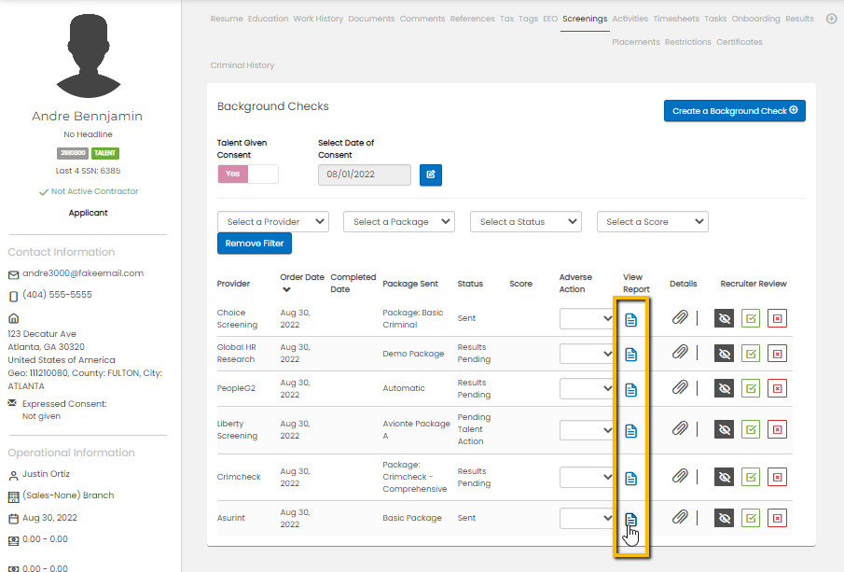This screenshot has height=572, width=844.
Task: Click the paperclip details icon for PeopleG2
Action: pyautogui.click(x=680, y=387)
